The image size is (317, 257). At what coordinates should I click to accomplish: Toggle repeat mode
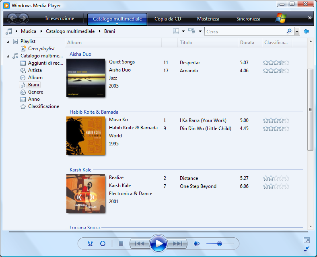[x=103, y=244]
